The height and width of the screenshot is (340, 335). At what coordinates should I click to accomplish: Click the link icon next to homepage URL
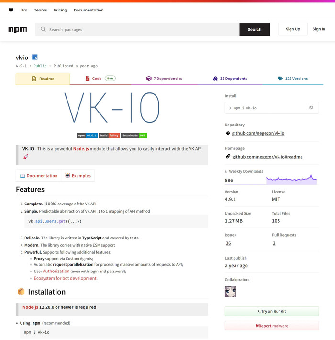(x=228, y=156)
